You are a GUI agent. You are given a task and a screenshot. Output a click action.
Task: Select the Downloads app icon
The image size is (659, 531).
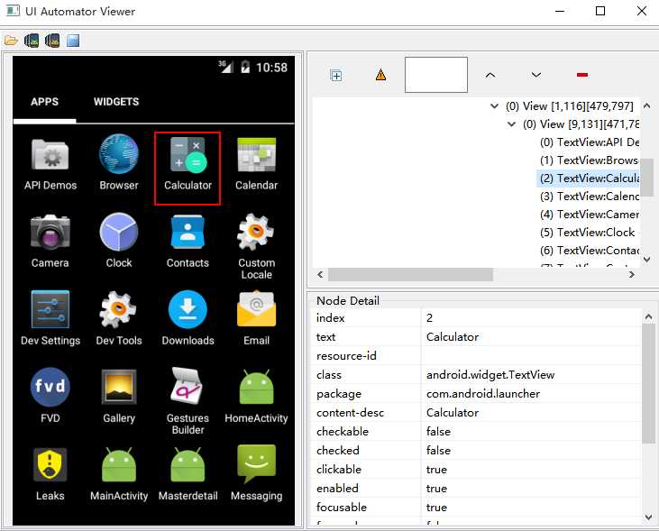pyautogui.click(x=188, y=309)
